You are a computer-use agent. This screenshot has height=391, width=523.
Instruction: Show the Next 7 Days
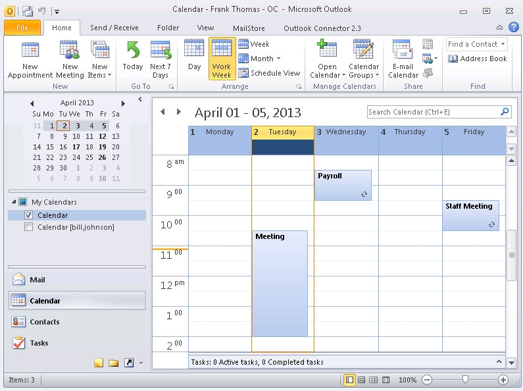point(161,60)
